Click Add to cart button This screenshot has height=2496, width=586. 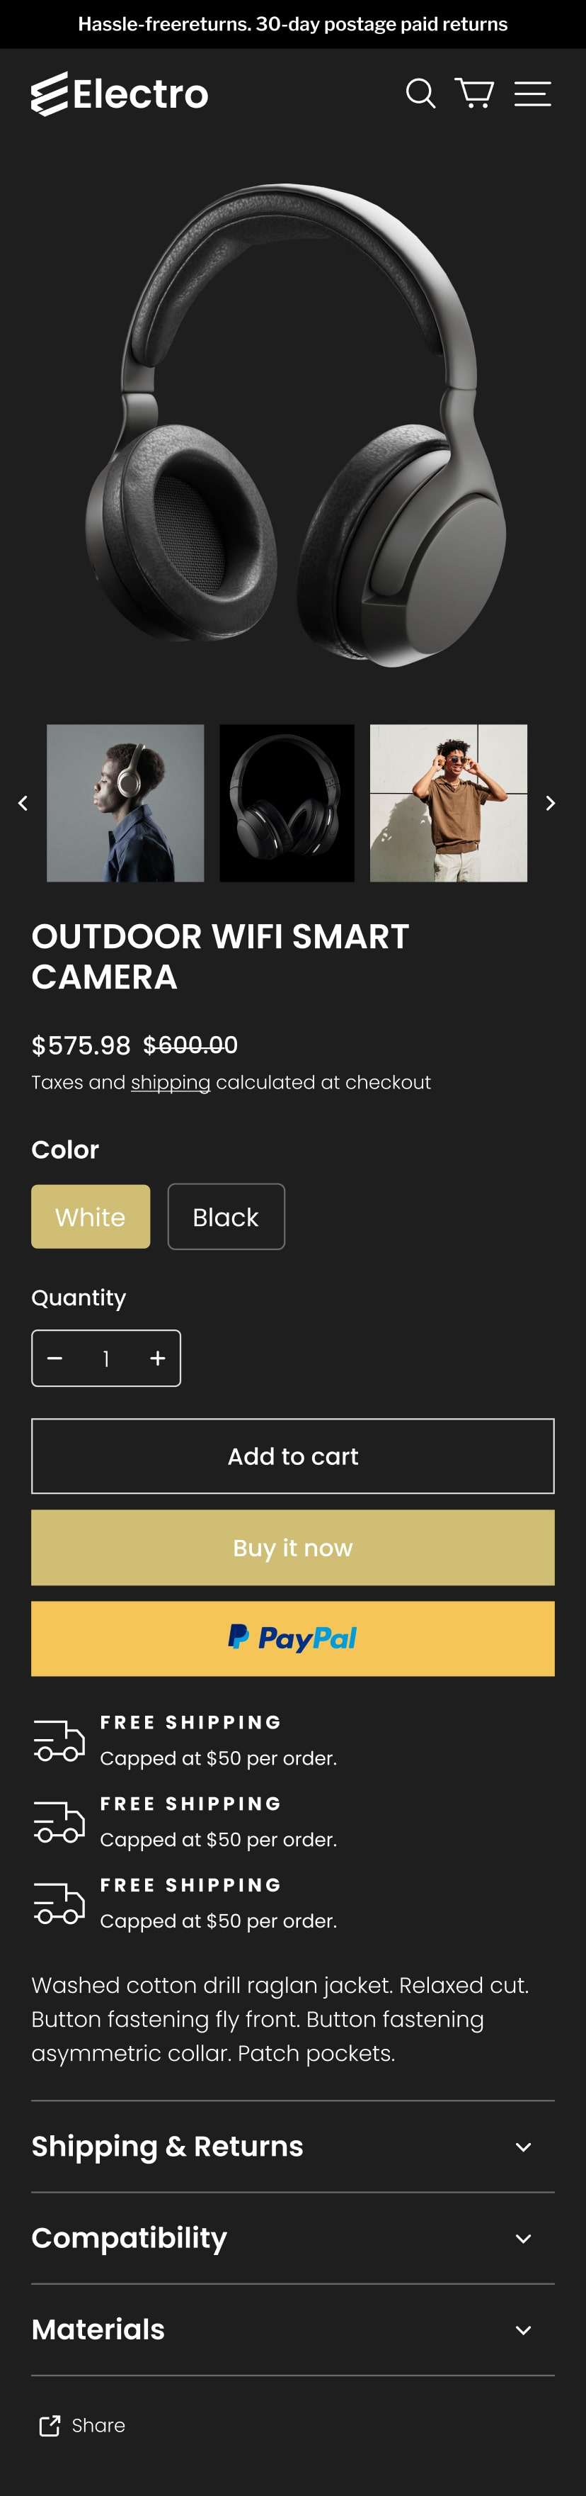tap(293, 1456)
